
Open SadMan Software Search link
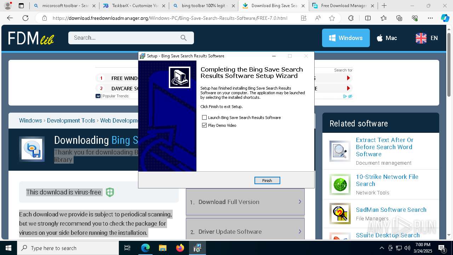click(391, 210)
